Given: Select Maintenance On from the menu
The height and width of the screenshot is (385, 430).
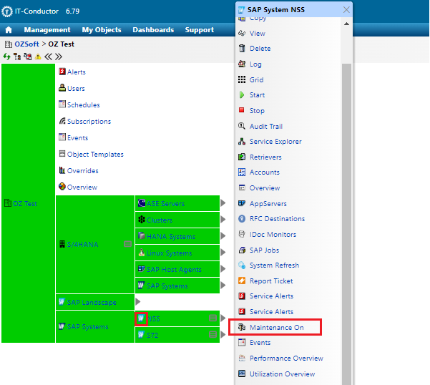Looking at the screenshot, I should (276, 328).
